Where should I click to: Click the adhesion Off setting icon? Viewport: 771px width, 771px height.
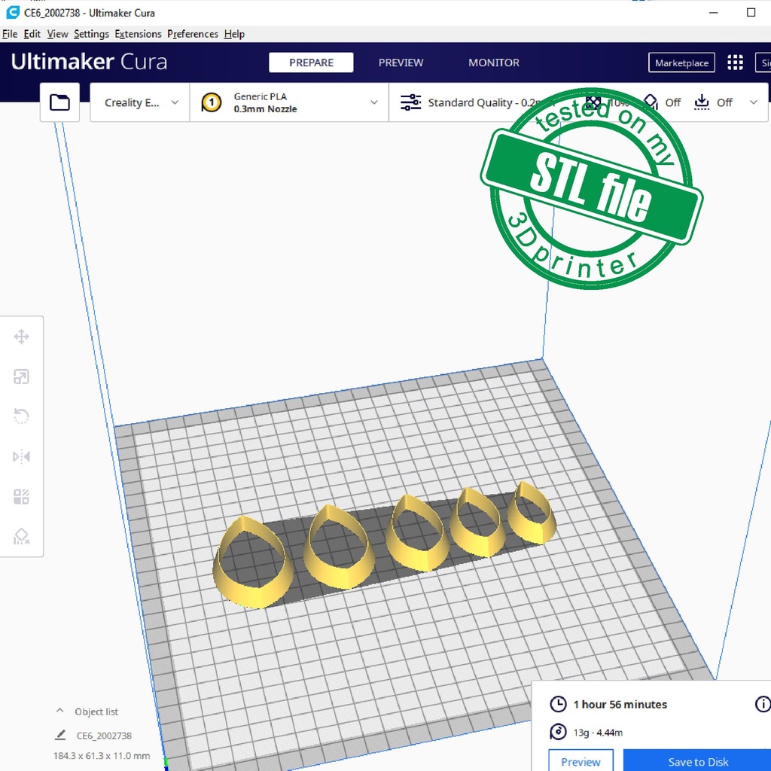tap(702, 102)
